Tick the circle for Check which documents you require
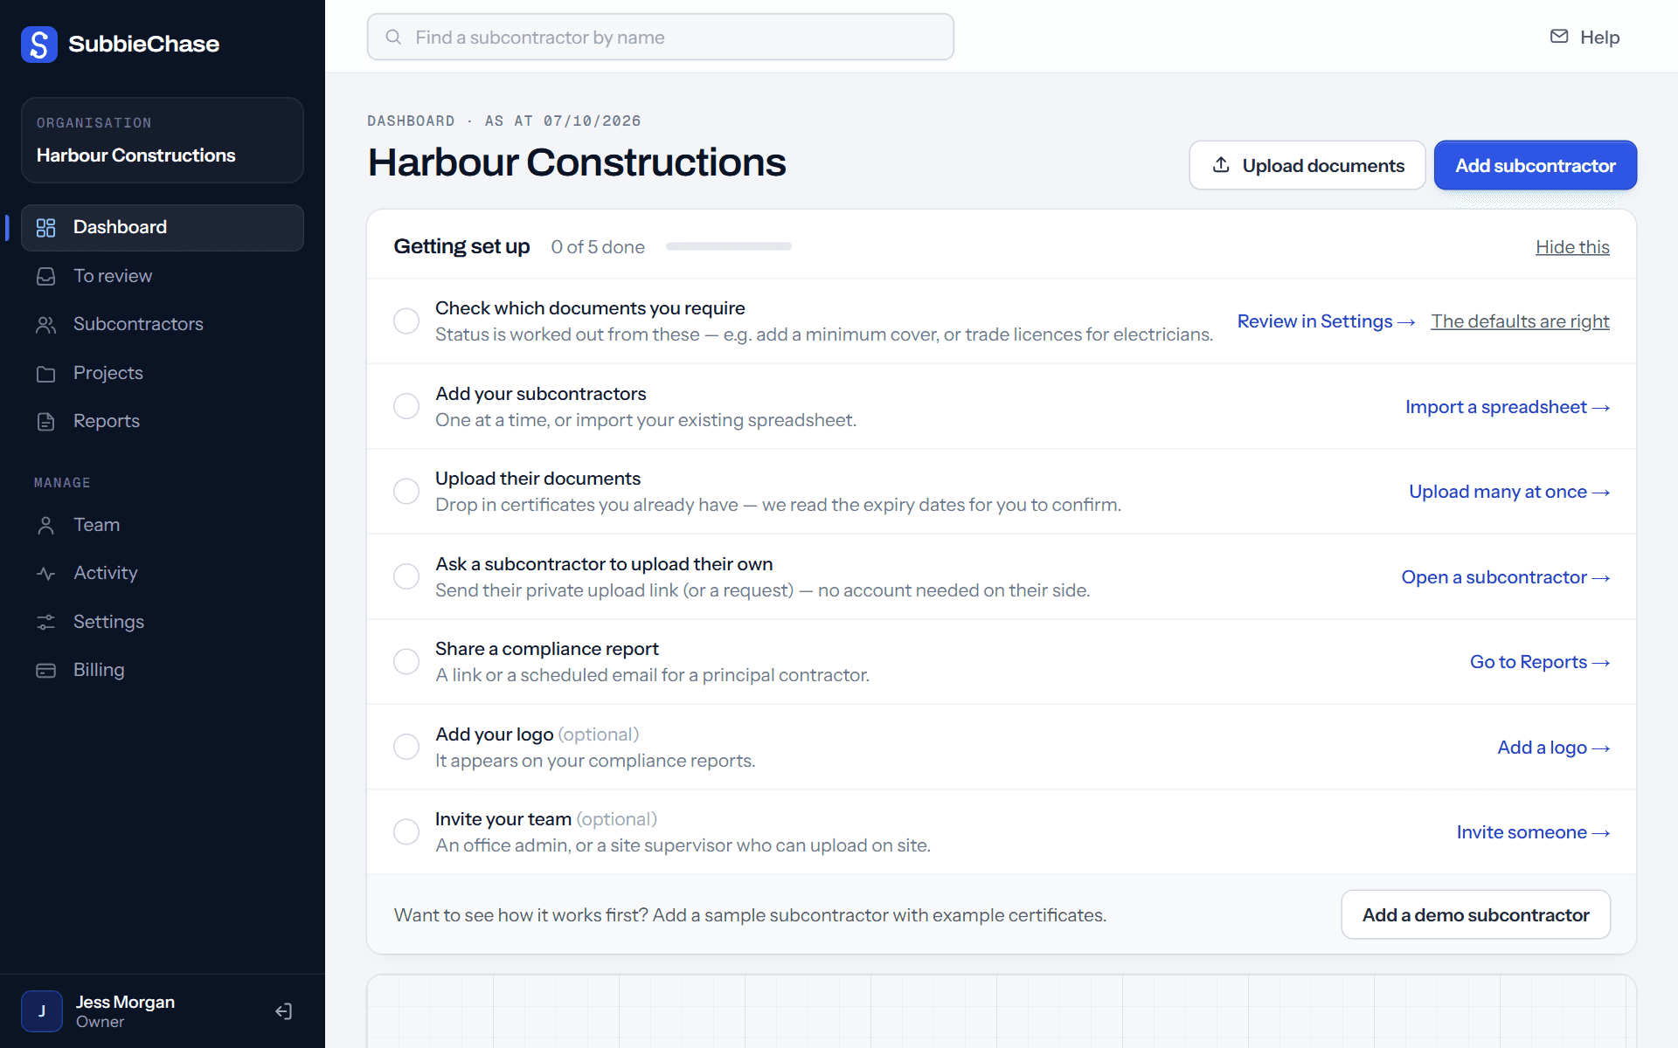1678x1048 pixels. (x=406, y=321)
